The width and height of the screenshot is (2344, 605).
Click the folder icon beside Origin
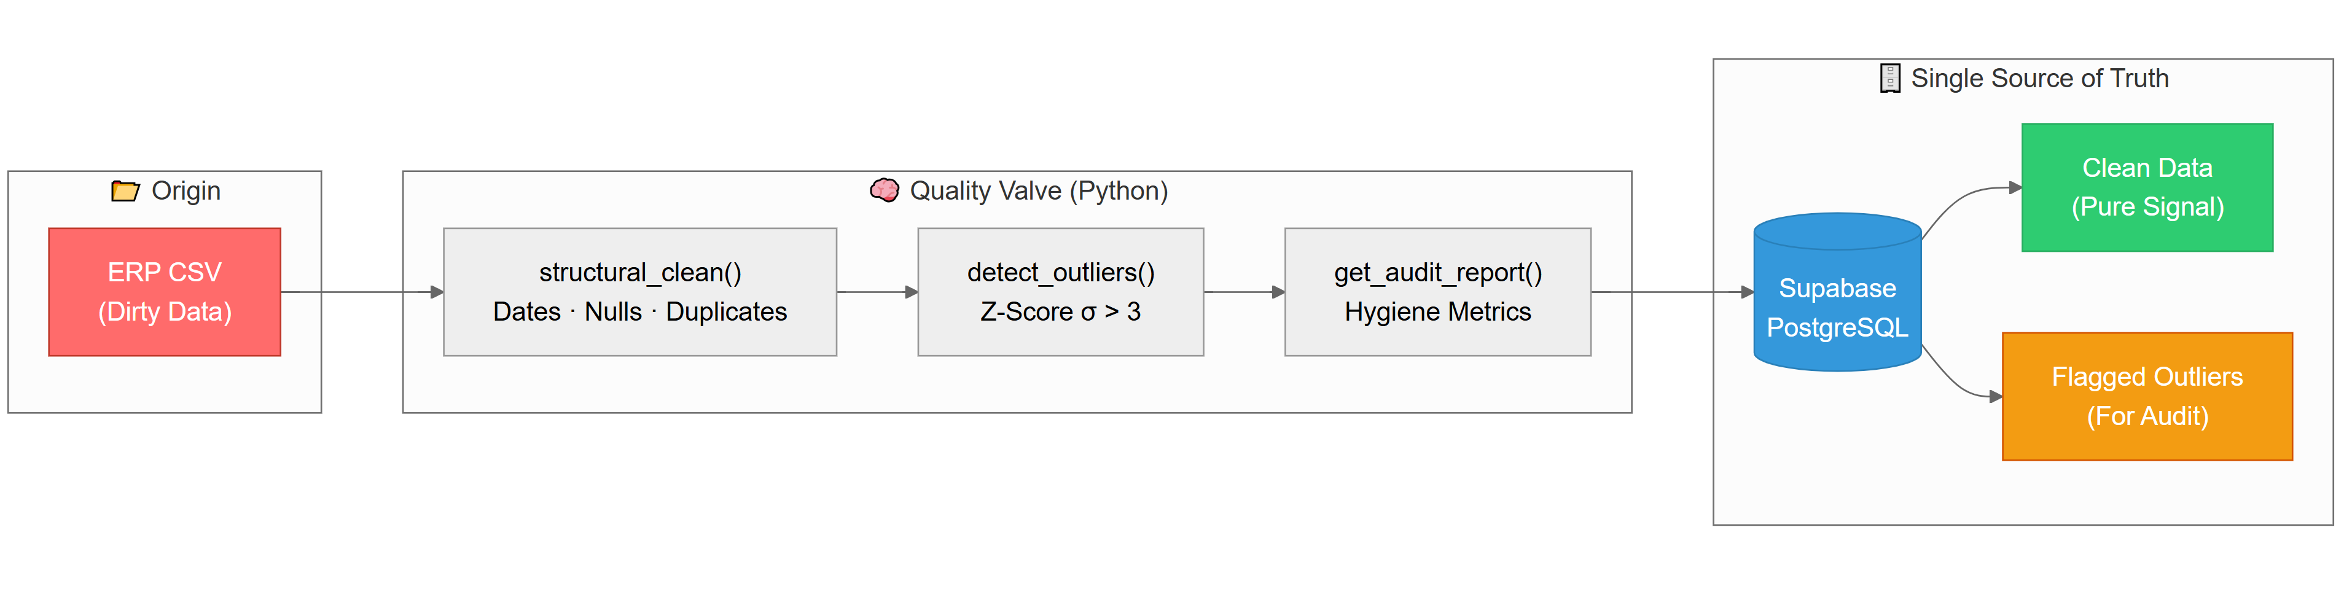coord(125,191)
